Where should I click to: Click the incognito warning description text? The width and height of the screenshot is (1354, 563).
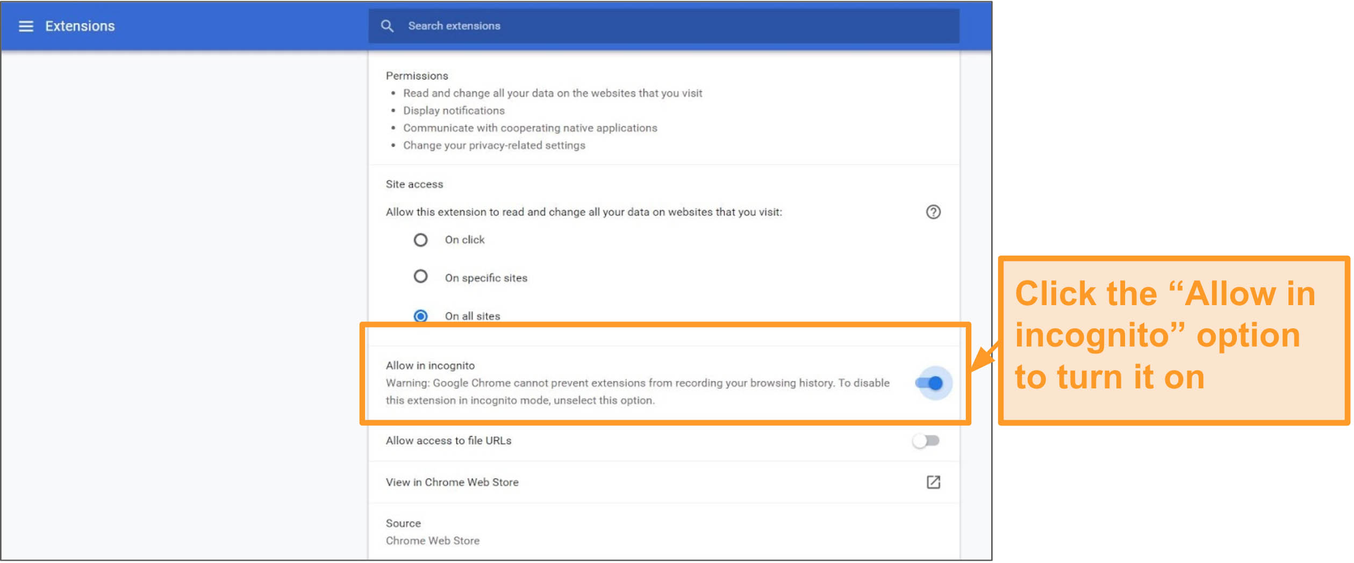click(x=638, y=392)
